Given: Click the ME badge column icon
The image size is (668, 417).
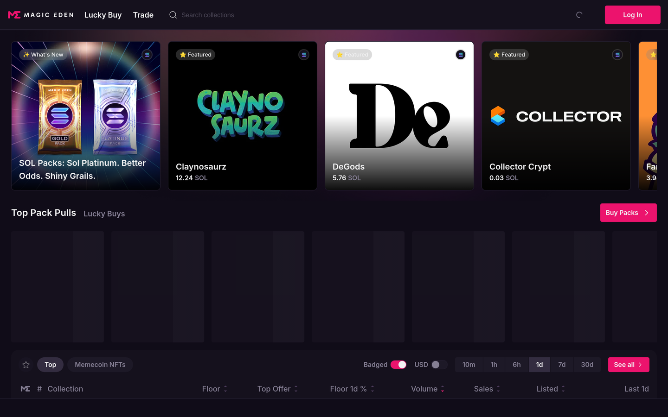Looking at the screenshot, I should (x=26, y=389).
